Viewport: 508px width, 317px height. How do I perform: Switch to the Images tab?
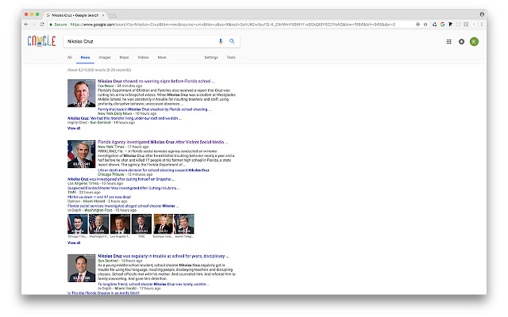tap(105, 57)
